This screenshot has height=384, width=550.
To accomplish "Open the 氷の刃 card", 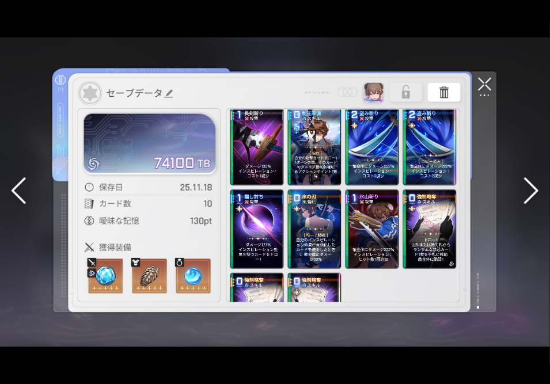I will 314,229.
